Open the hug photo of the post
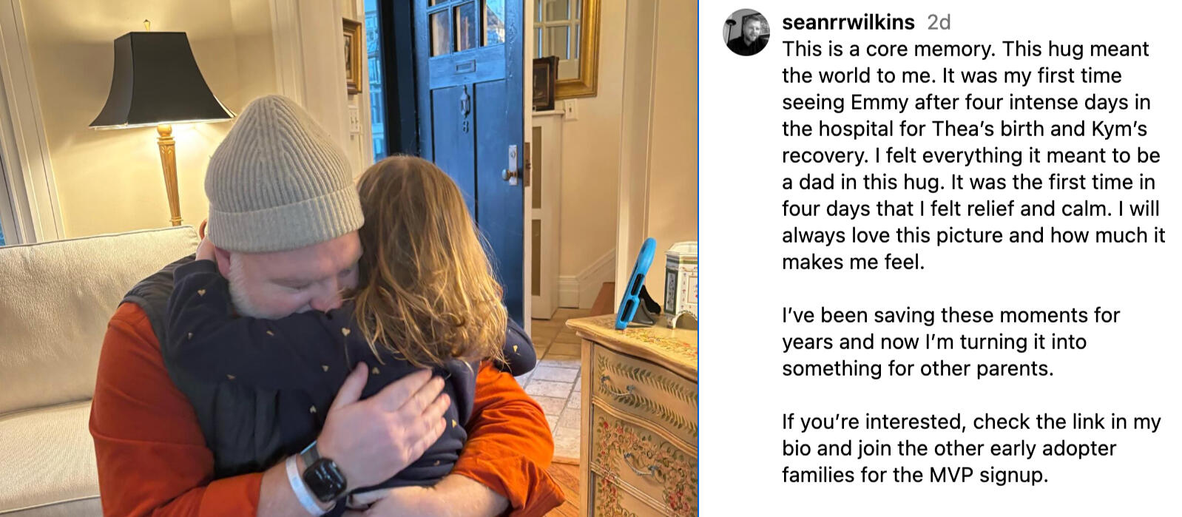The height and width of the screenshot is (517, 1182). (348, 259)
